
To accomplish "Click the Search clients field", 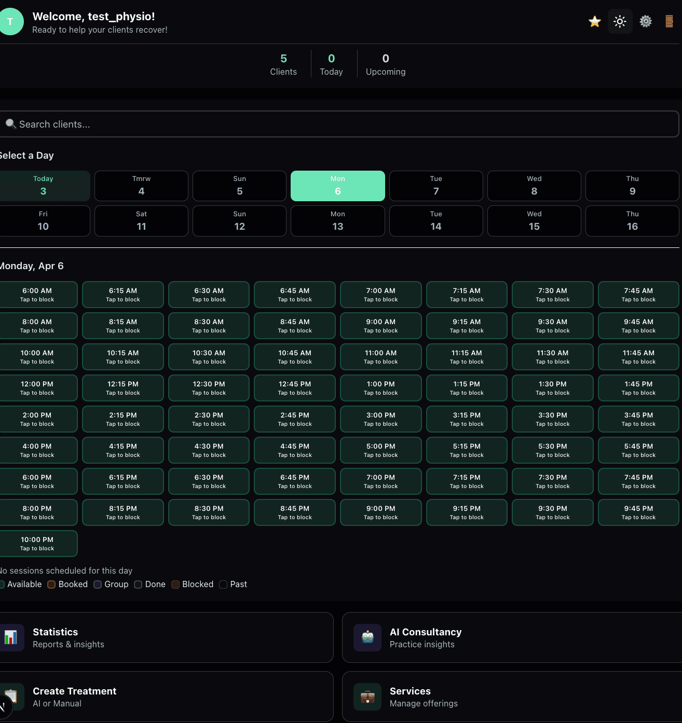I will 339,124.
